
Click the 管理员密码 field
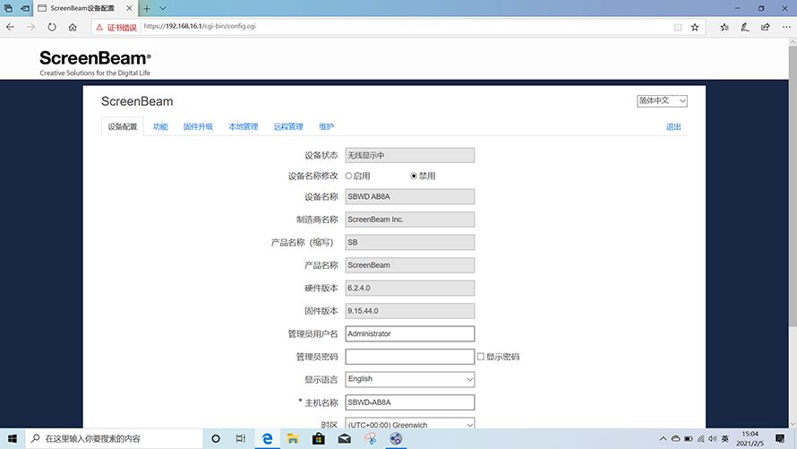coord(409,357)
